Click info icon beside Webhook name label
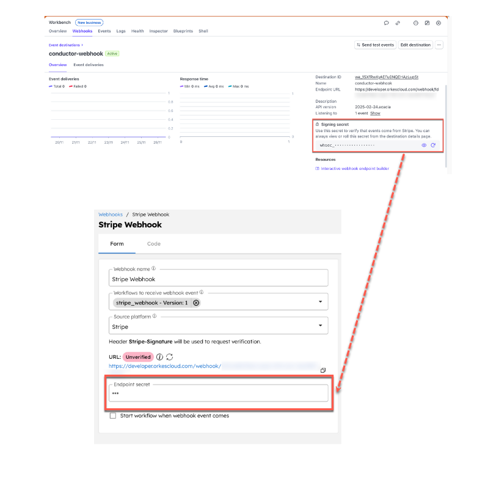485x478 pixels. 154,268
